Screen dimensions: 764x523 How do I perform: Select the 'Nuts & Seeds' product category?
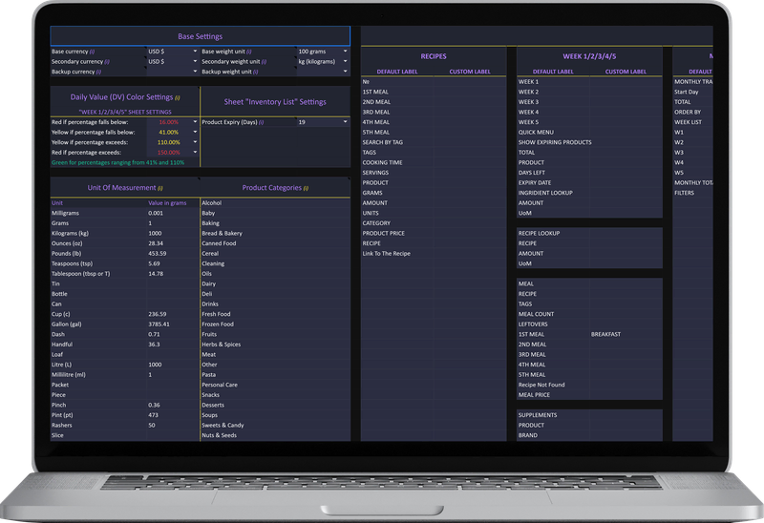pyautogui.click(x=220, y=435)
